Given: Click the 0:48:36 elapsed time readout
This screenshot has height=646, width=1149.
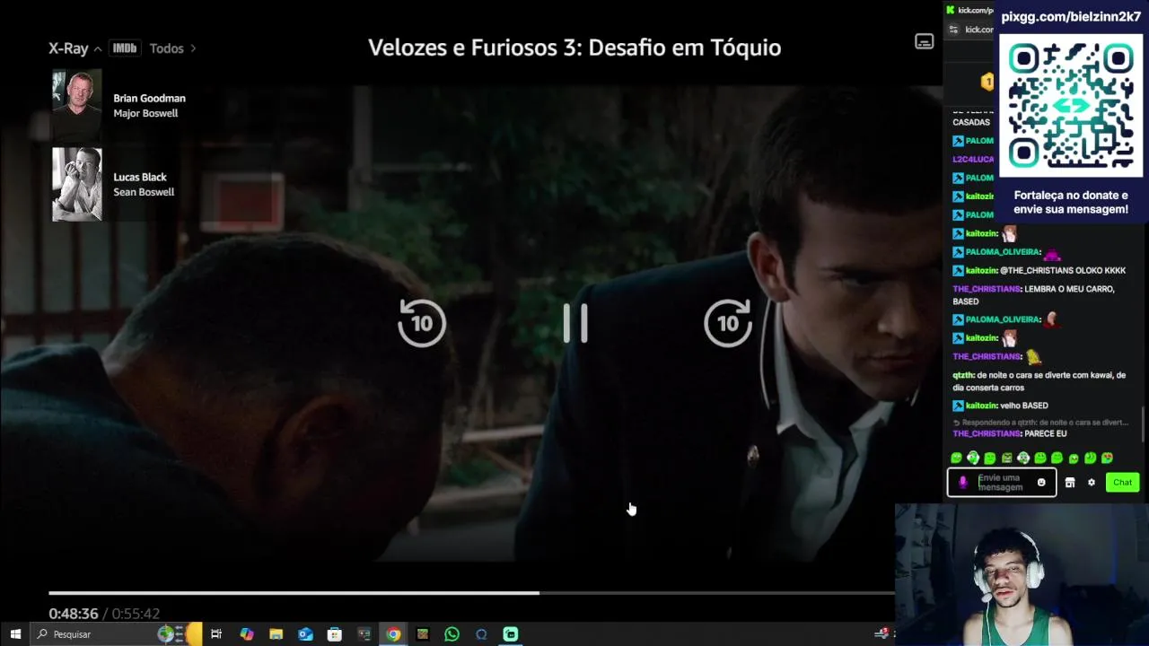Looking at the screenshot, I should point(74,614).
